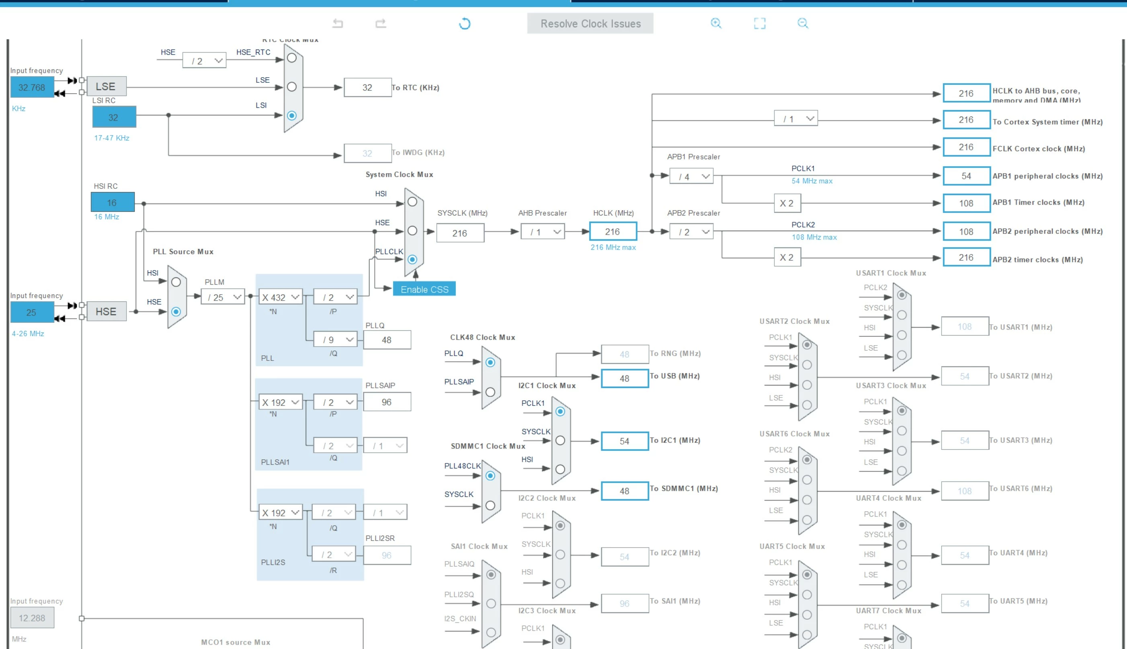
Task: Expand the AHB Prescaler dropdown
Action: [543, 232]
